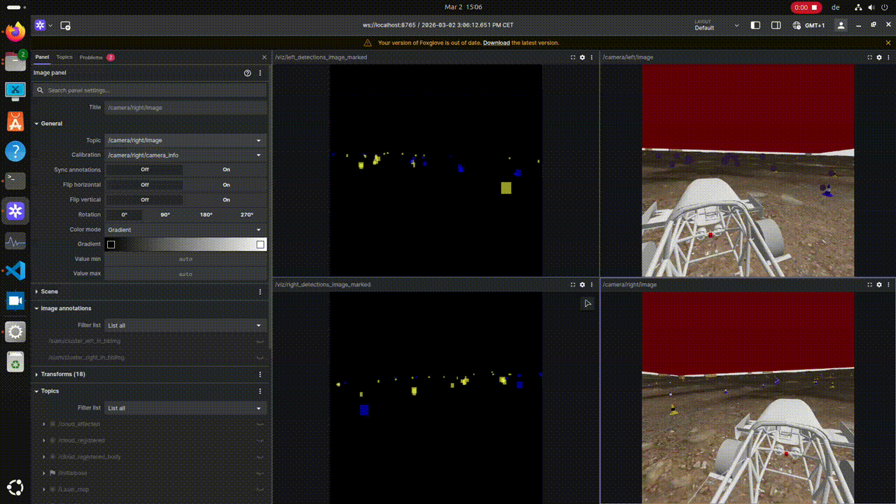Viewport: 896px width, 504px height.
Task: Open the Layout Default dropdown
Action: coord(717,25)
